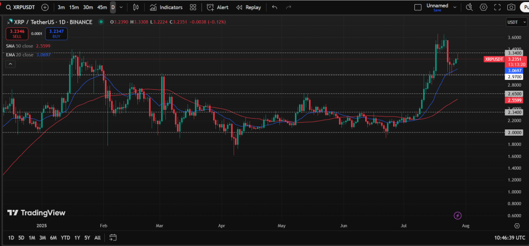Viewport: 529px width, 246px height.
Task: Open the layout setup square icon
Action: (418, 7)
